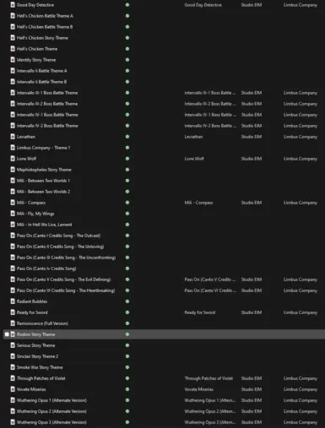Click green sync status dot for Good Day Detective
Screen dimensions: 325x428
click(x=127, y=5)
